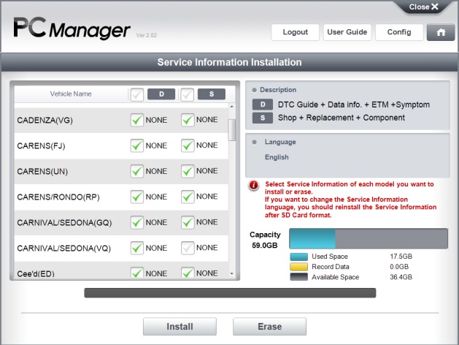Image resolution: width=459 pixels, height=345 pixels.
Task: Click the Service Information Installation title
Action: click(229, 62)
